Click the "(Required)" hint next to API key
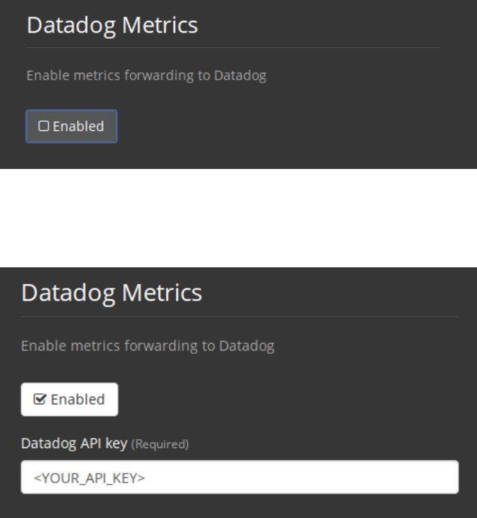The height and width of the screenshot is (518, 477). (165, 445)
